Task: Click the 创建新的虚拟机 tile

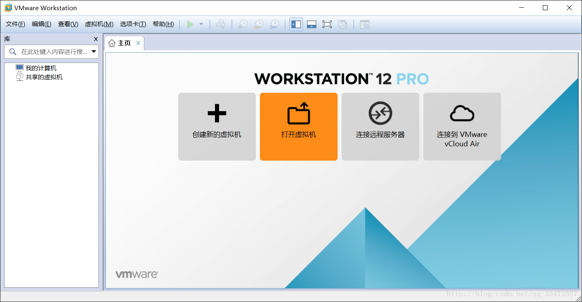Action: pos(217,127)
